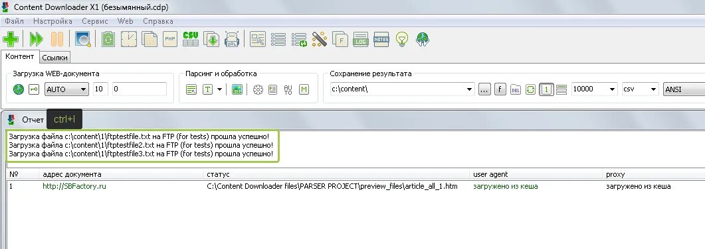Click the green list parsing icon
The width and height of the screenshot is (705, 249).
pos(191,89)
